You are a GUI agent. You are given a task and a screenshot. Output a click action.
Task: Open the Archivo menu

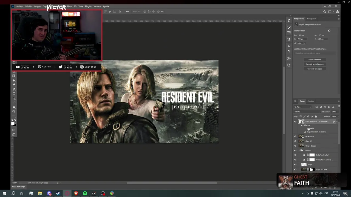(20, 6)
